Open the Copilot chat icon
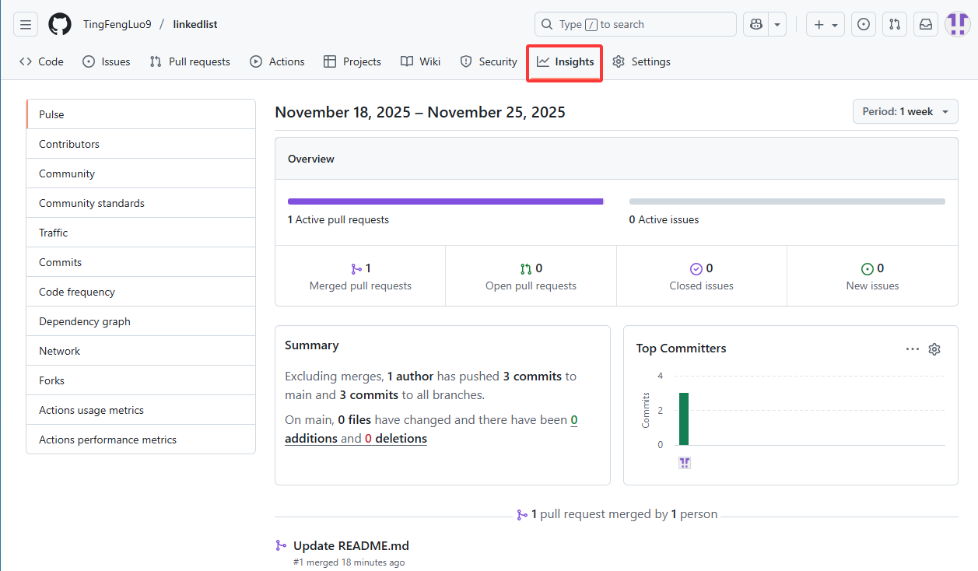This screenshot has height=571, width=978. [755, 24]
